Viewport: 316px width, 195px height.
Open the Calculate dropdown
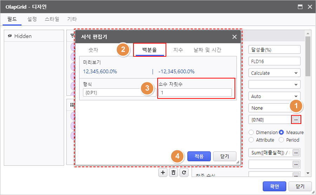click(x=275, y=73)
